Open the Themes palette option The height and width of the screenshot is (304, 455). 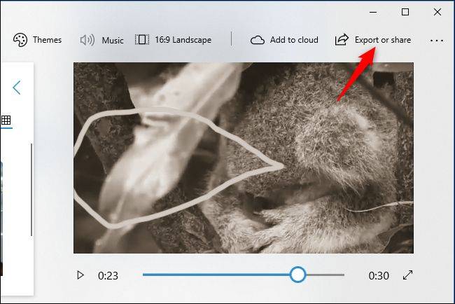[37, 40]
